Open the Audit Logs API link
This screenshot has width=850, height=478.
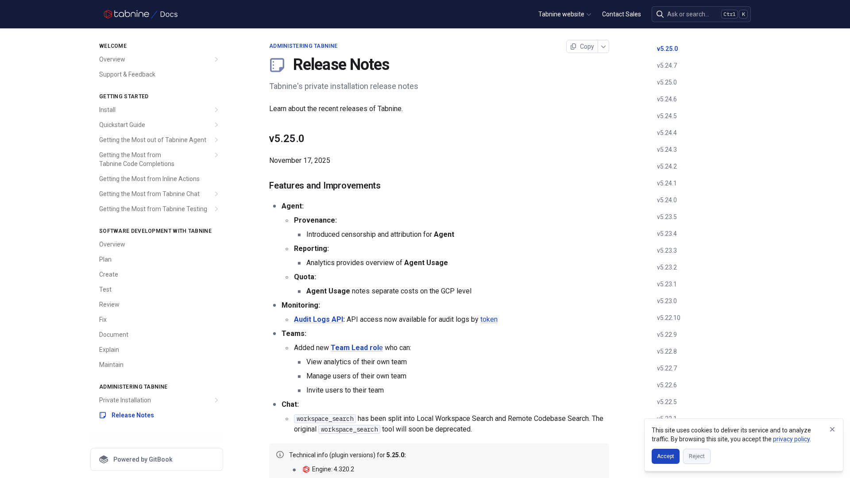point(318,319)
